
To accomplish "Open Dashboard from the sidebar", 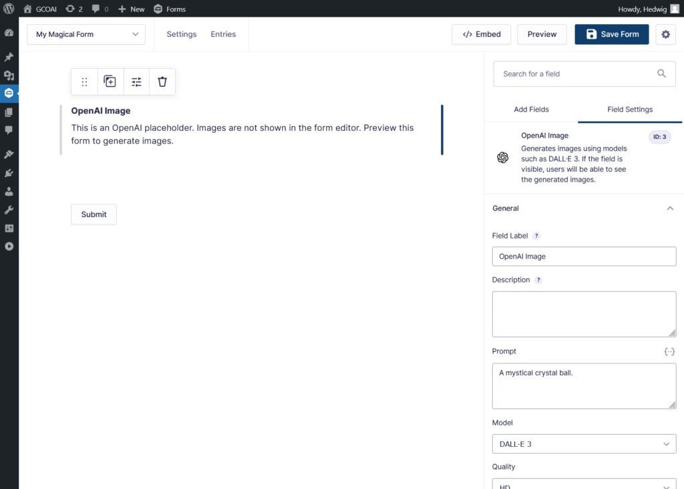I will (9, 33).
